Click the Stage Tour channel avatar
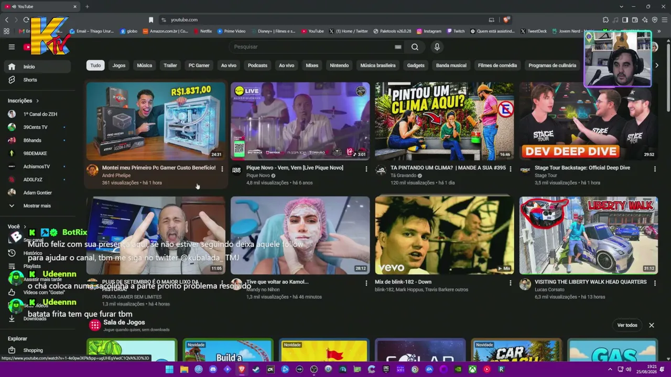Image resolution: width=671 pixels, height=377 pixels. click(525, 170)
